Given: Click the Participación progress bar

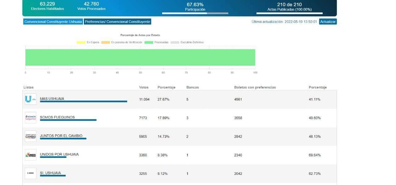Looking at the screenshot, I should 195,13.
